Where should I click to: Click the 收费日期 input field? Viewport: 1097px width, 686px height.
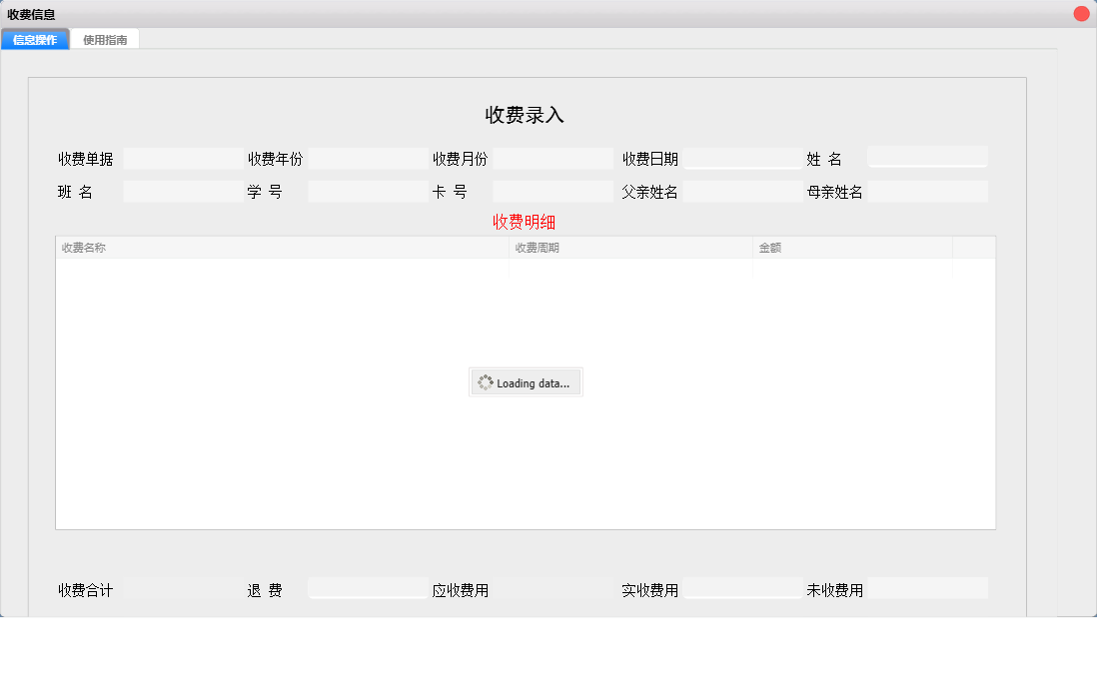click(x=739, y=158)
